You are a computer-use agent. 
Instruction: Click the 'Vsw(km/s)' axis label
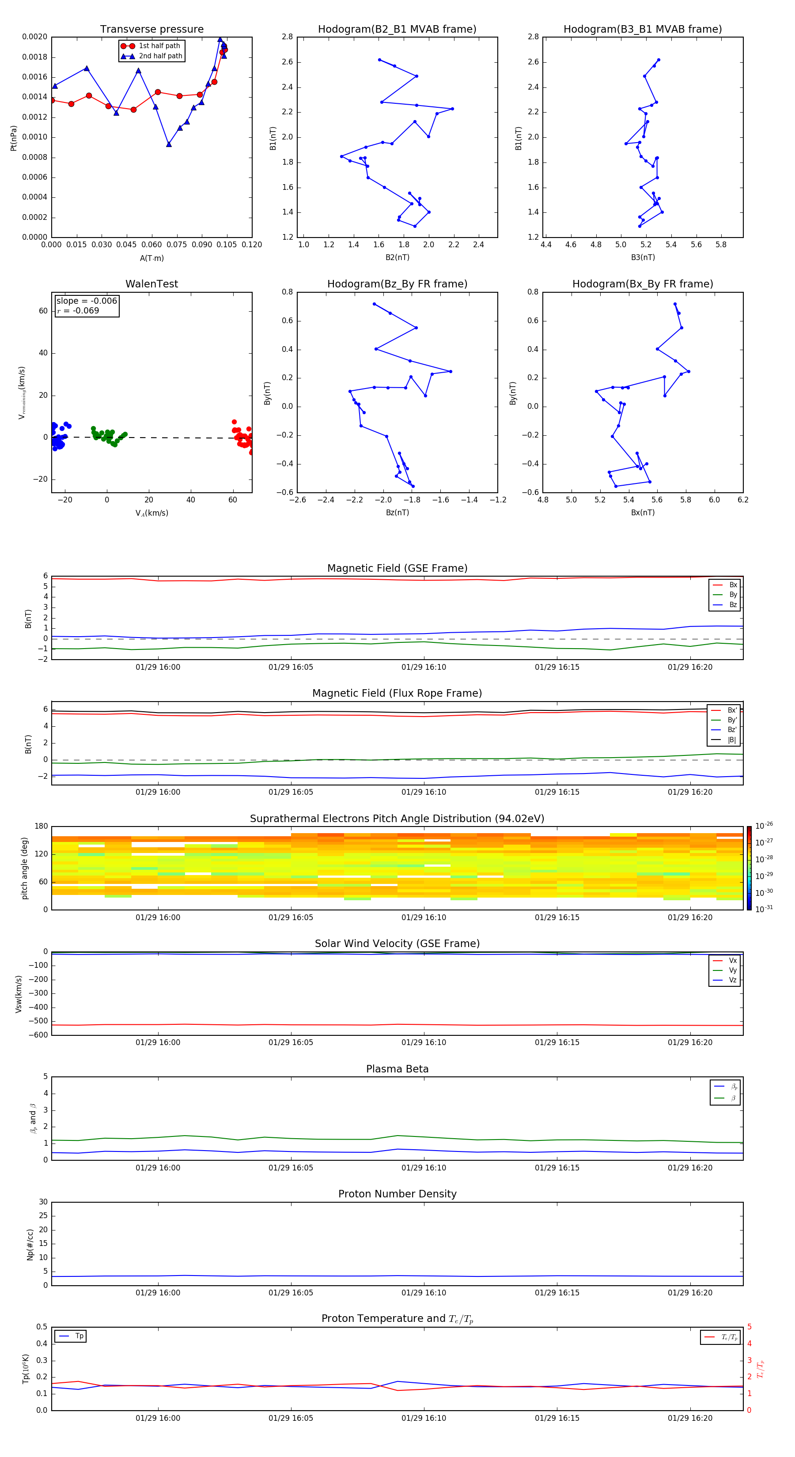[x=18, y=994]
